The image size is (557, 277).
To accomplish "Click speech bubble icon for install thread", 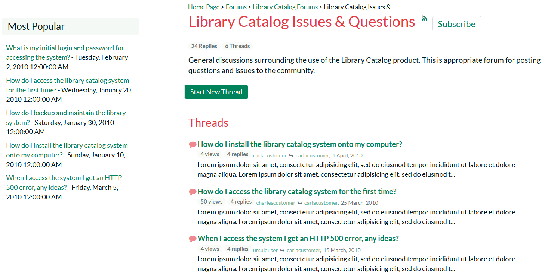I will [x=193, y=145].
